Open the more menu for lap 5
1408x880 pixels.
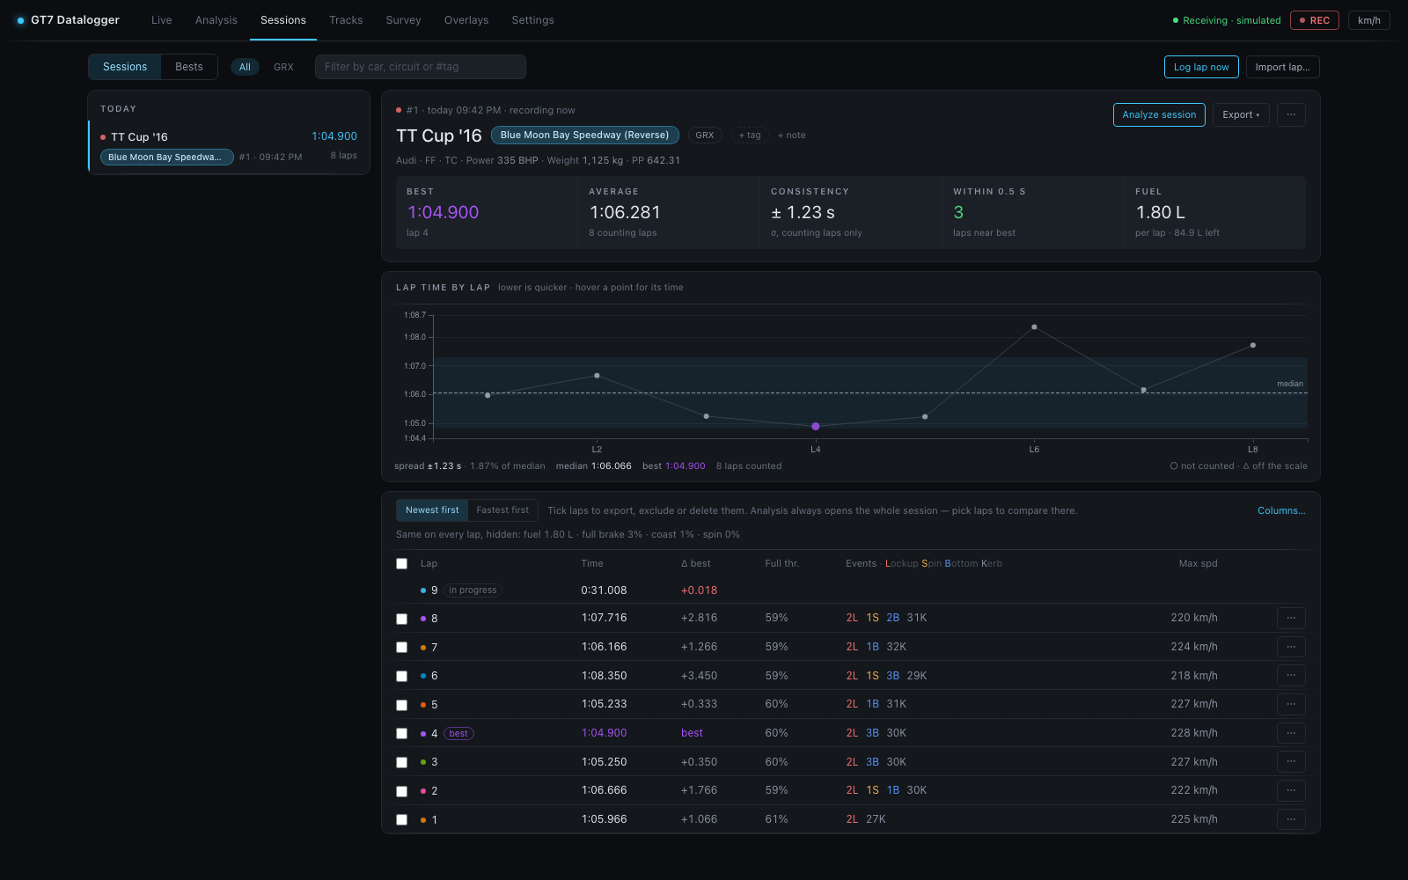pos(1291,704)
